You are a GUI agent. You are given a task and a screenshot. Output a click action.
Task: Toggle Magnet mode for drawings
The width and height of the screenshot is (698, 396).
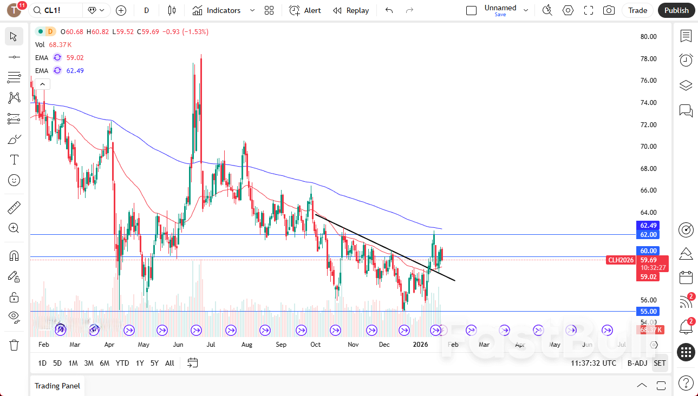click(14, 255)
